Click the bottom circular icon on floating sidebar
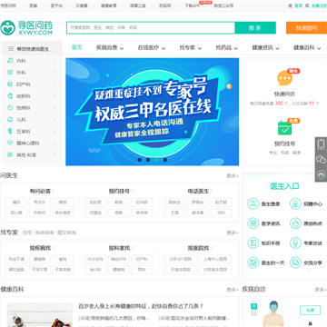 (x=321, y=174)
